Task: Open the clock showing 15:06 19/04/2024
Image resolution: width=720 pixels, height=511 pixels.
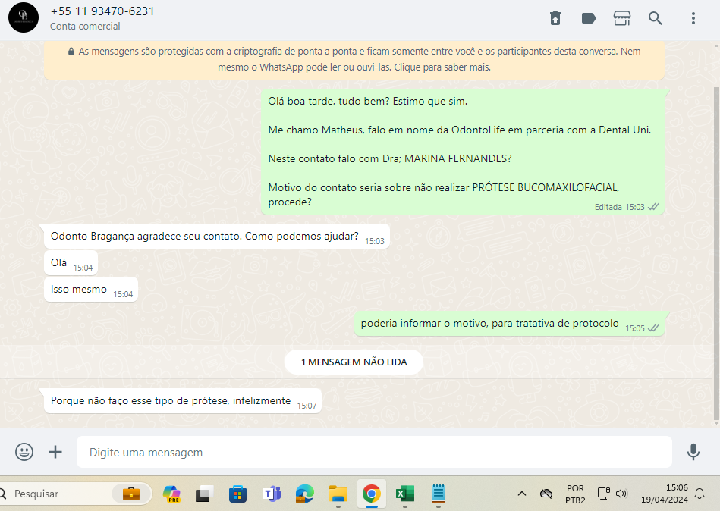Action: (x=665, y=494)
